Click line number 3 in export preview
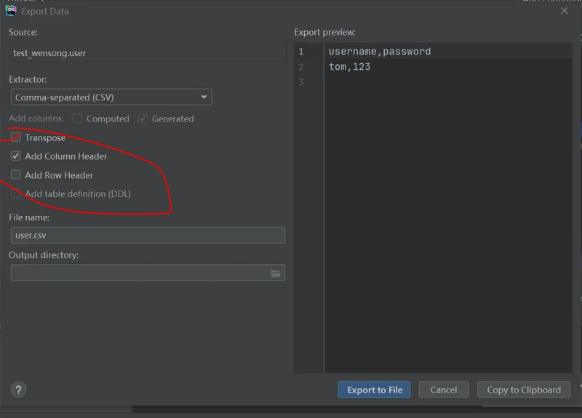This screenshot has height=418, width=582. (301, 82)
